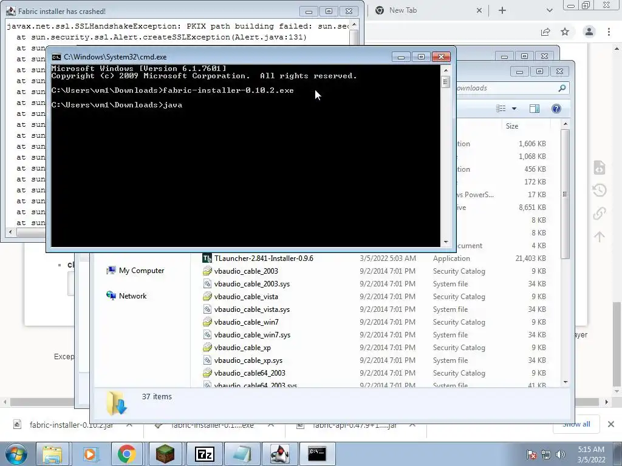Click the network tray icon
Viewport: 622px width, 466px height.
[x=546, y=454]
